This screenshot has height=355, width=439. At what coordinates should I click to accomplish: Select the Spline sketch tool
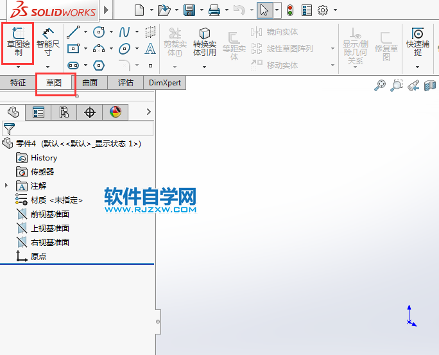(x=125, y=32)
